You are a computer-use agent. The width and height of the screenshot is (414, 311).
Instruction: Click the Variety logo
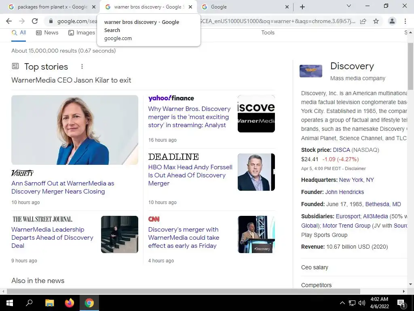coord(23,173)
